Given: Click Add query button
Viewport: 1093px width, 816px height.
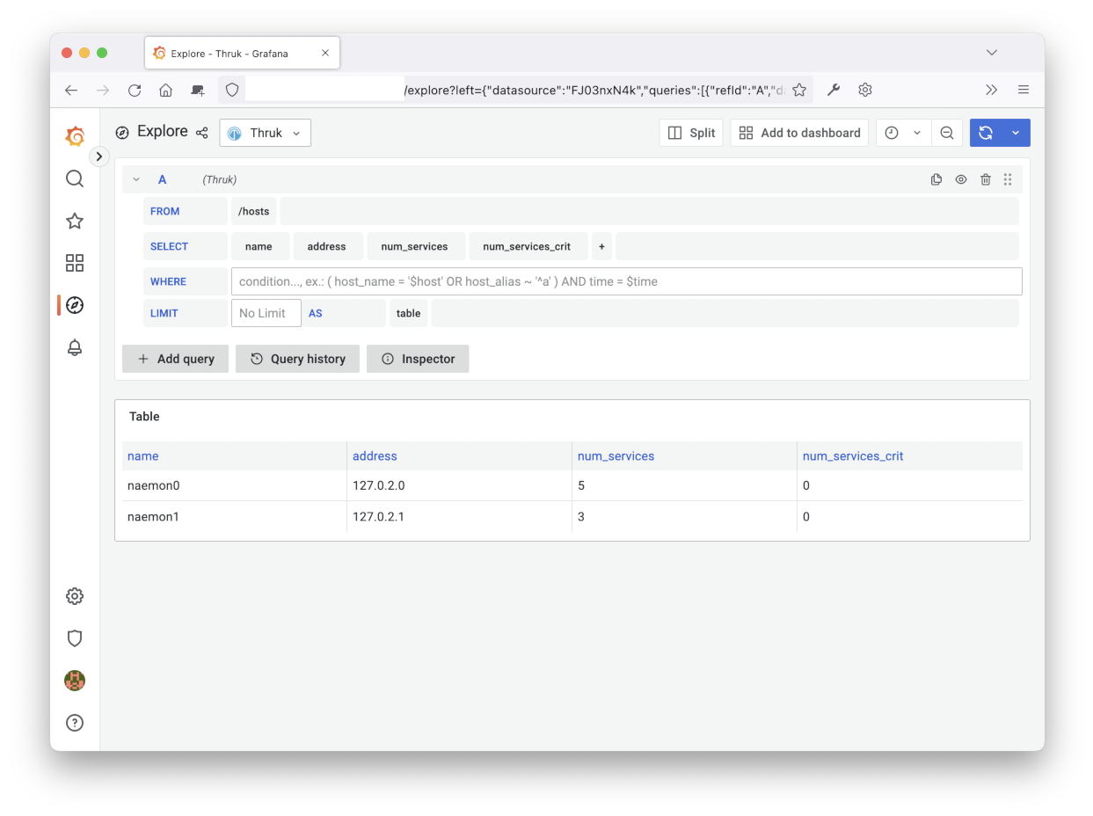Looking at the screenshot, I should (175, 359).
